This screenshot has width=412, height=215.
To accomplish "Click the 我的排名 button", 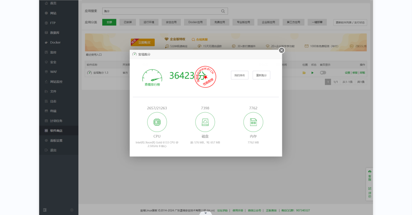I will 240,75.
